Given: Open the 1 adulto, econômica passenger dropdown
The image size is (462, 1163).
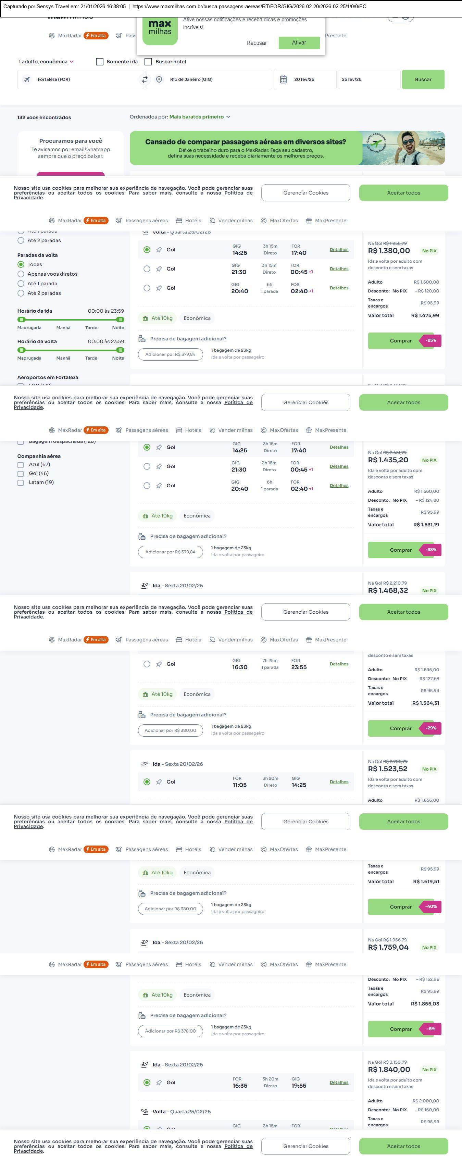Looking at the screenshot, I should coord(46,62).
